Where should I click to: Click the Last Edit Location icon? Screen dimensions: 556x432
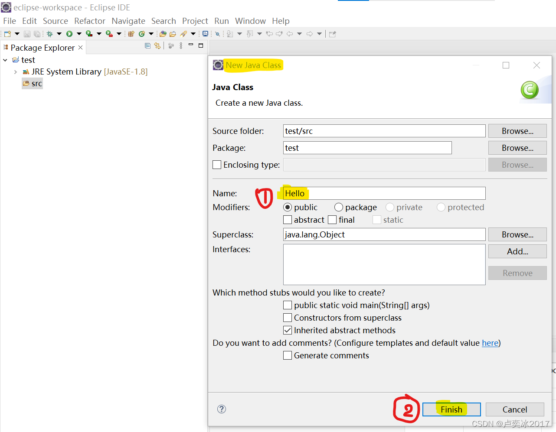pyautogui.click(x=269, y=34)
